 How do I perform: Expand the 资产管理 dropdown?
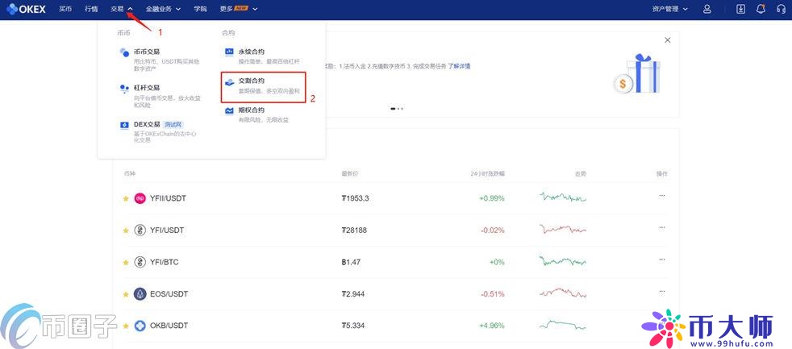pyautogui.click(x=670, y=9)
